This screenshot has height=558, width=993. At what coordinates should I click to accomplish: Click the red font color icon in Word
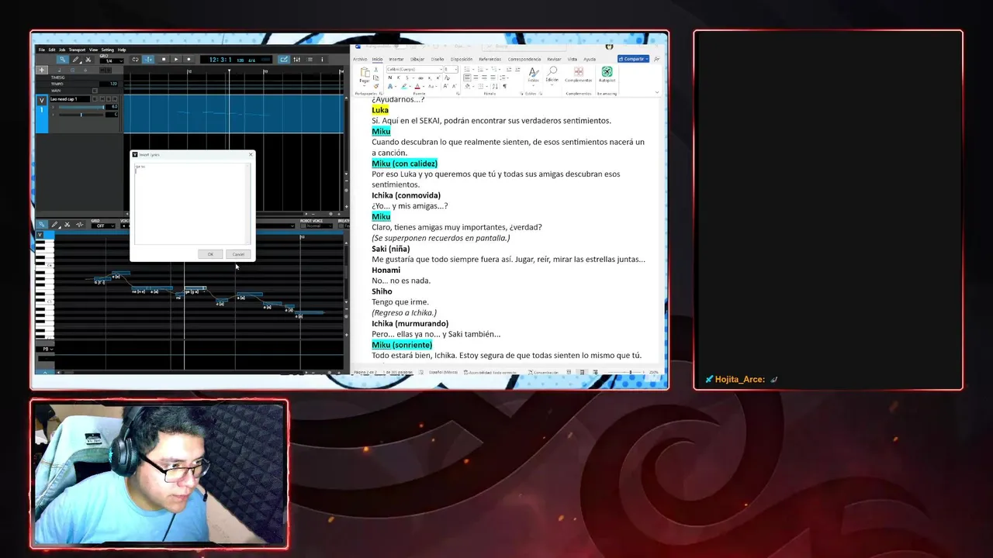(417, 87)
